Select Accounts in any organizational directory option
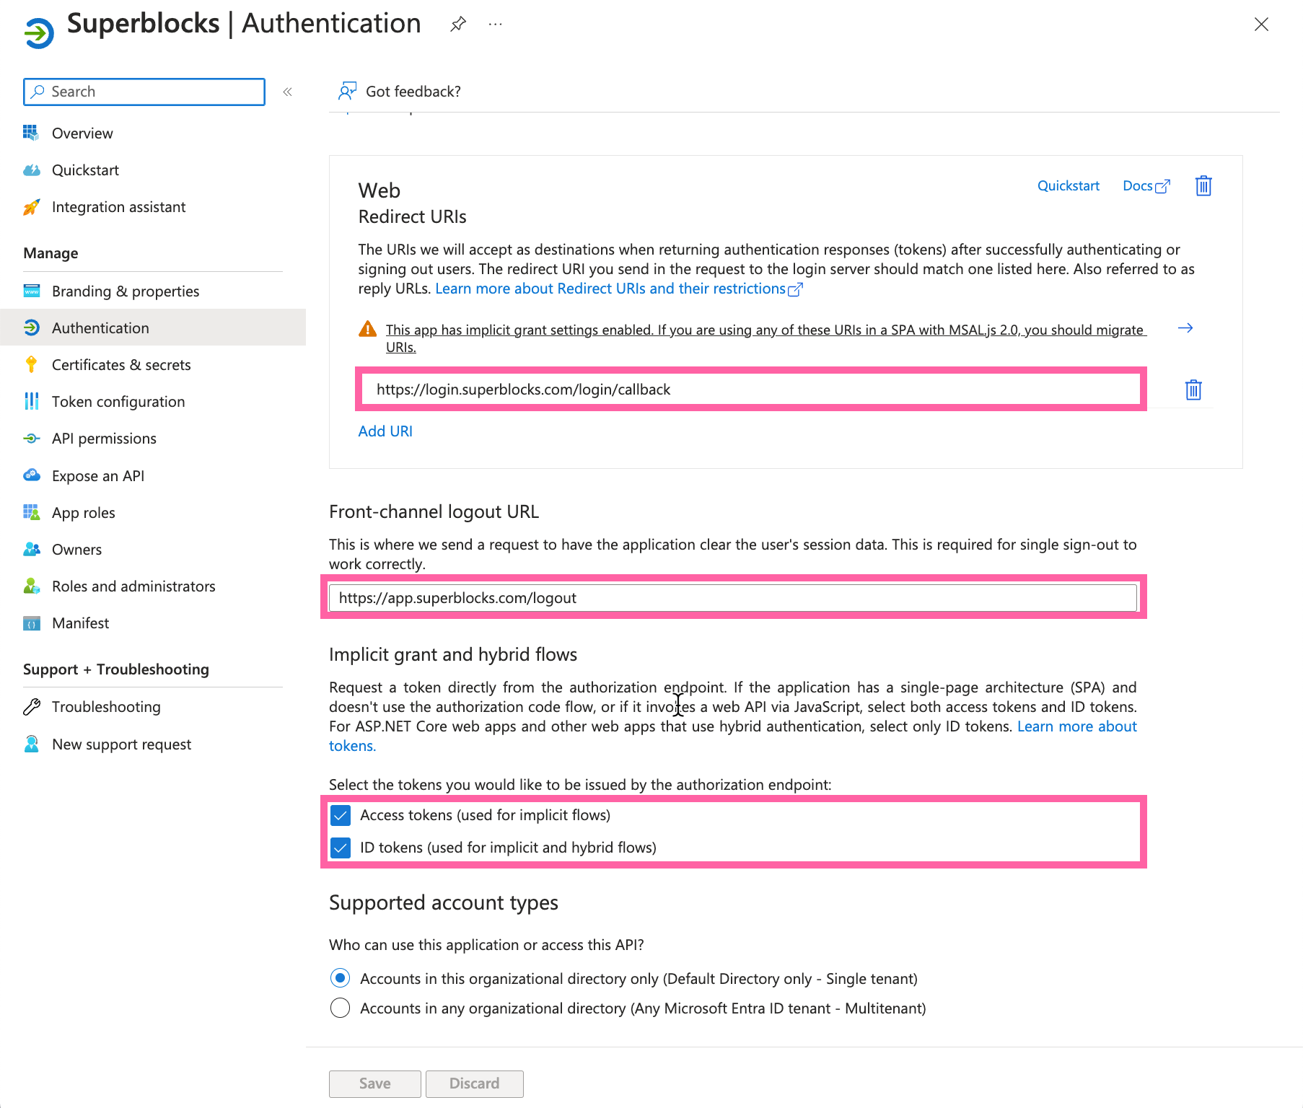This screenshot has height=1108, width=1303. tap(340, 1008)
